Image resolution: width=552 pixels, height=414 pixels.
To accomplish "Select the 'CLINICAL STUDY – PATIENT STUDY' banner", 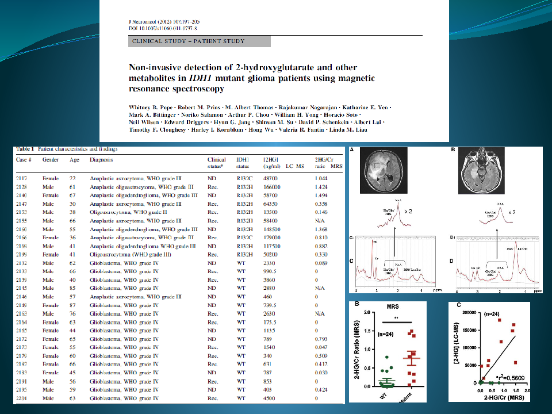I will click(188, 41).
